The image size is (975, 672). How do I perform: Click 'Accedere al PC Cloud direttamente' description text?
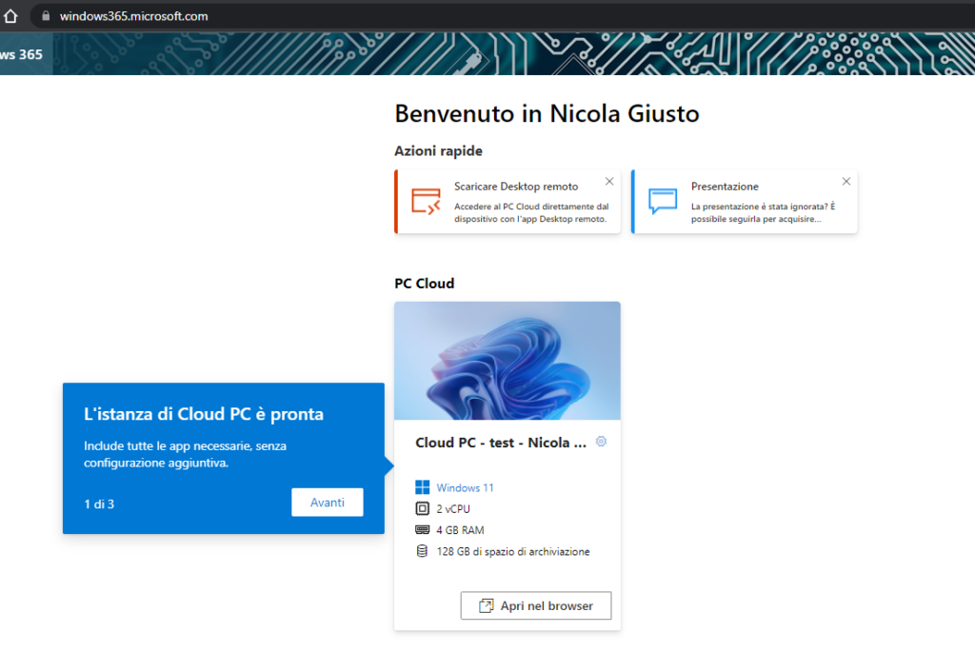(x=531, y=212)
